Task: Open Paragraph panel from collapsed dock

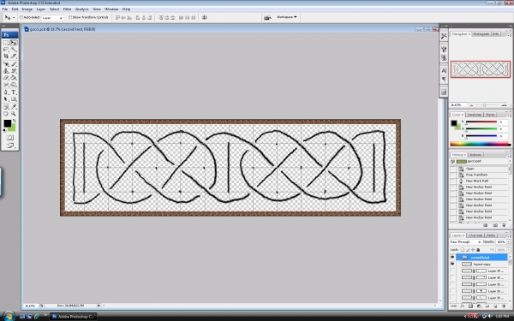Action: coord(444,79)
